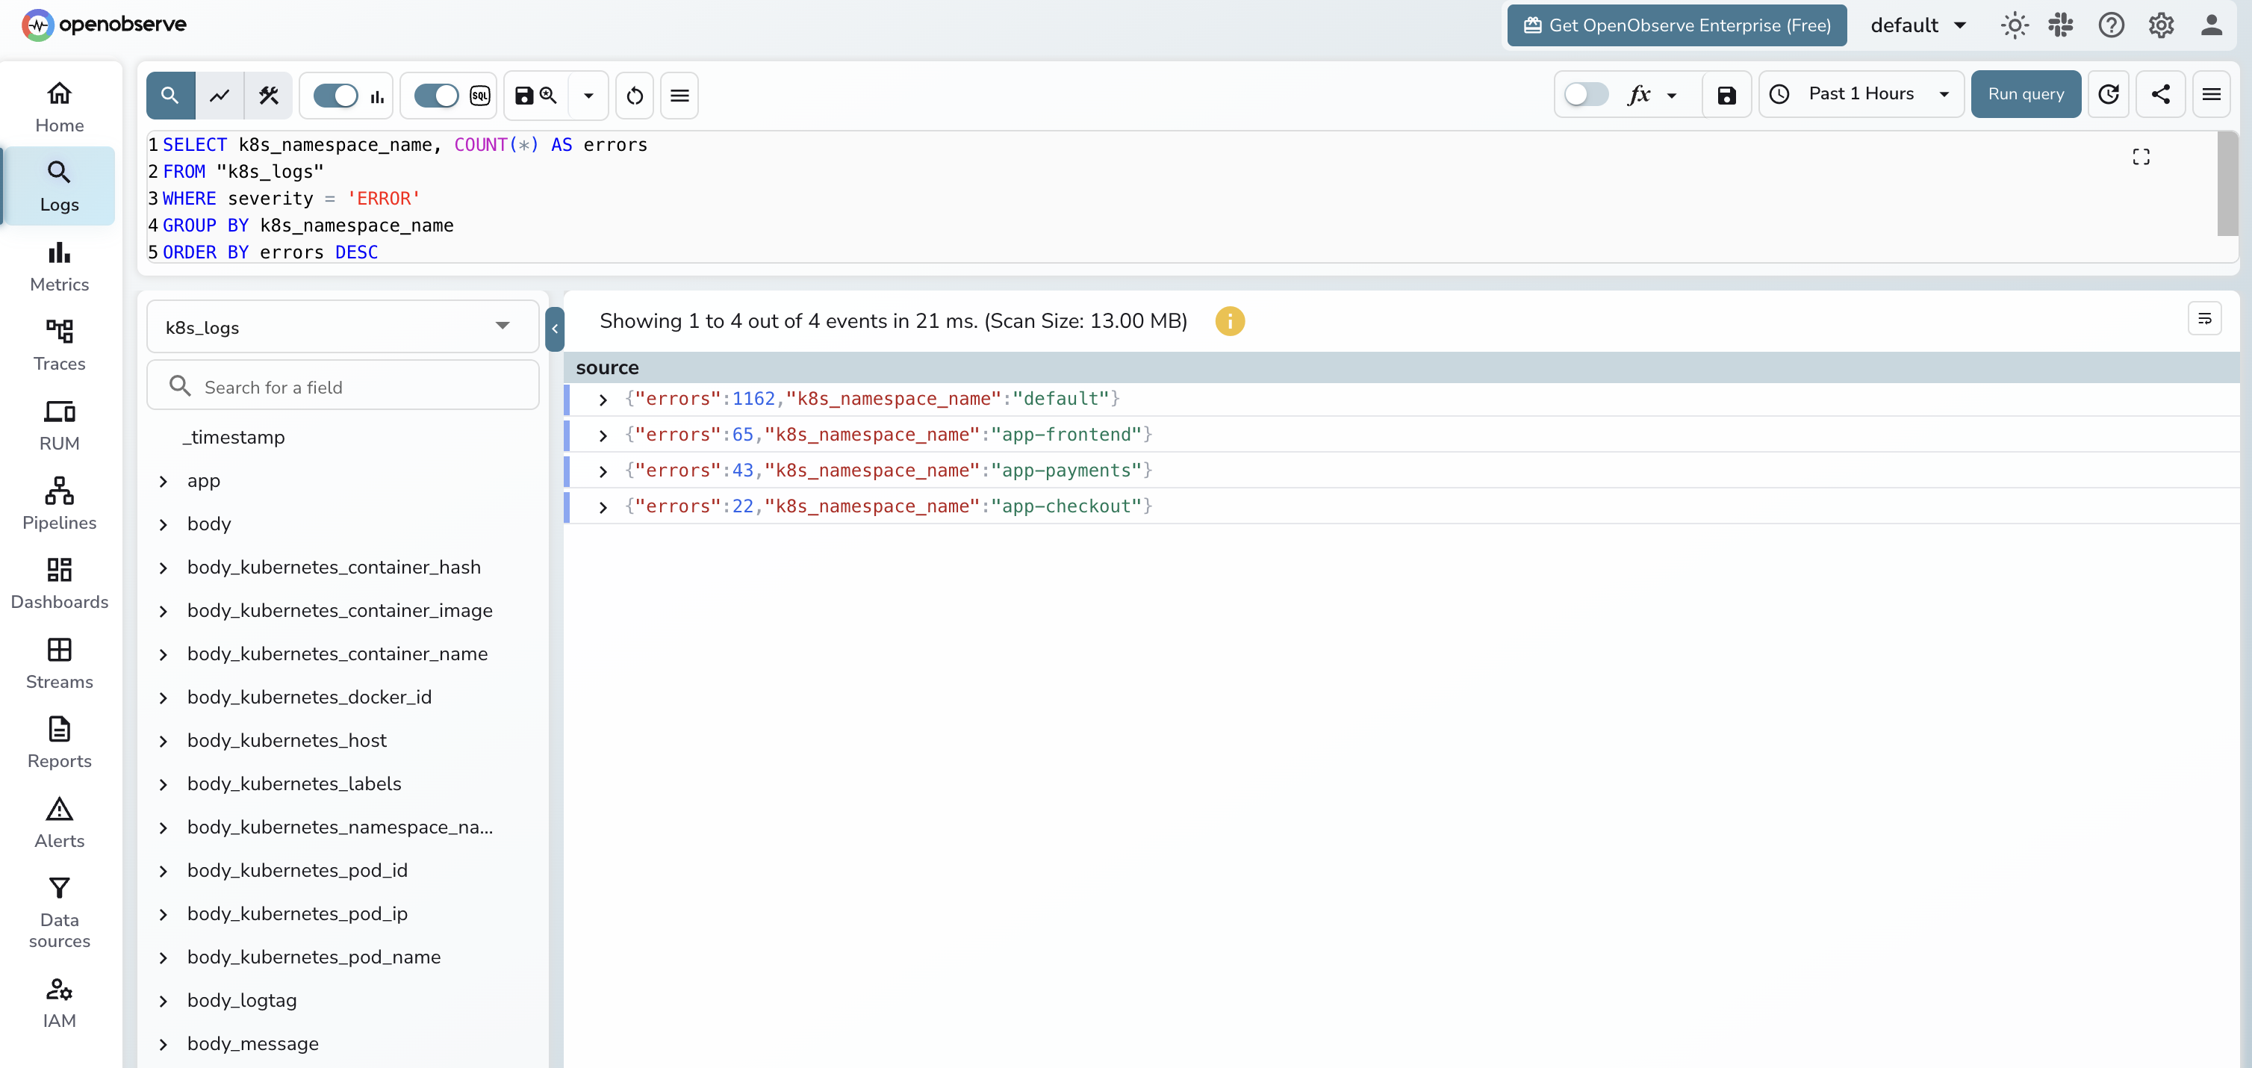
Task: Expand the app-frontend result row
Action: [x=603, y=435]
